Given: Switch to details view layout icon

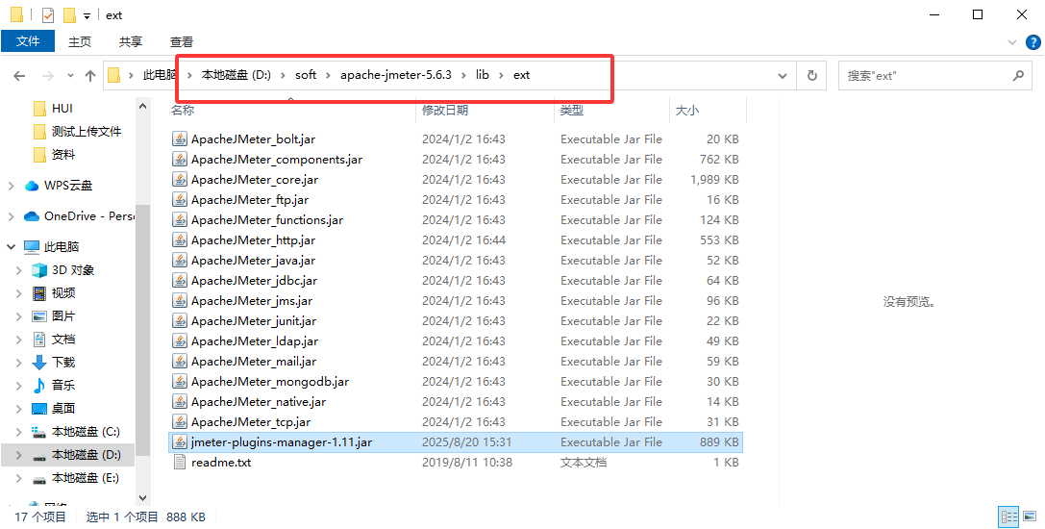Looking at the screenshot, I should [1009, 516].
